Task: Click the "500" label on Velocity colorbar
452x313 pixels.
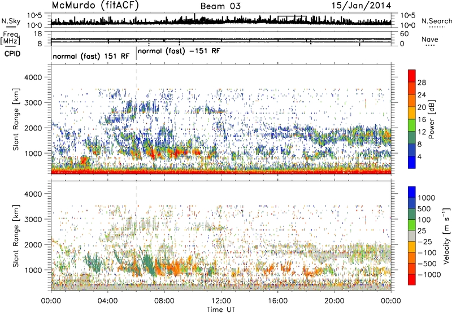Action: coord(424,209)
